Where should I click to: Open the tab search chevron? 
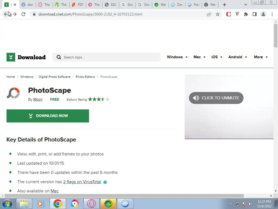(245, 5)
